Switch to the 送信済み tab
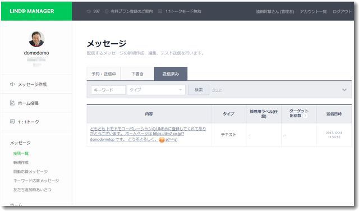This screenshot has width=359, height=211. [x=171, y=74]
